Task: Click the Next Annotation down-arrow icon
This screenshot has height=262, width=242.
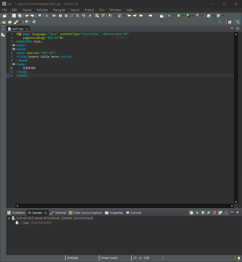Action: click(110, 16)
